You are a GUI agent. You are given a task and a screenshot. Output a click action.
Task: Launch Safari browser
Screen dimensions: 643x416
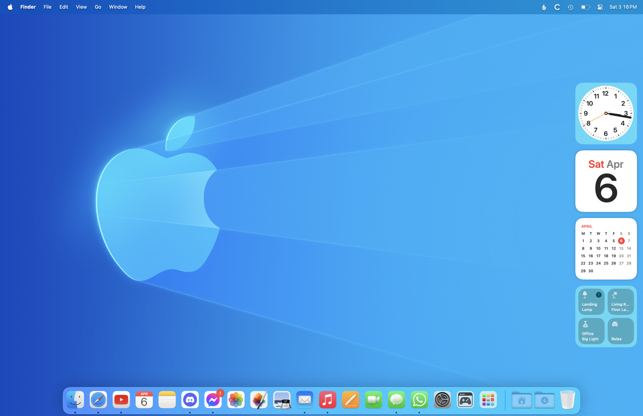point(98,400)
